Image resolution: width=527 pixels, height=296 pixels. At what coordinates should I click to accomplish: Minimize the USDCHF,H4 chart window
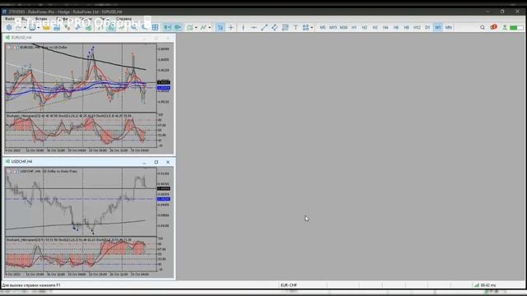(145, 162)
